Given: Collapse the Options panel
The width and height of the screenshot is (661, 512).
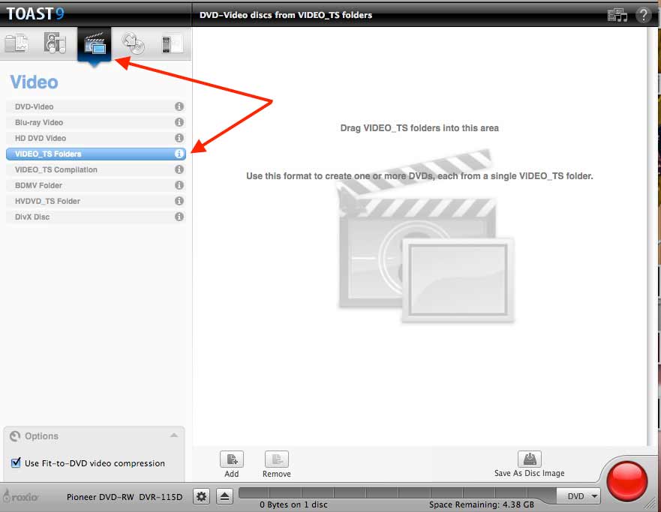Looking at the screenshot, I should pos(173,436).
